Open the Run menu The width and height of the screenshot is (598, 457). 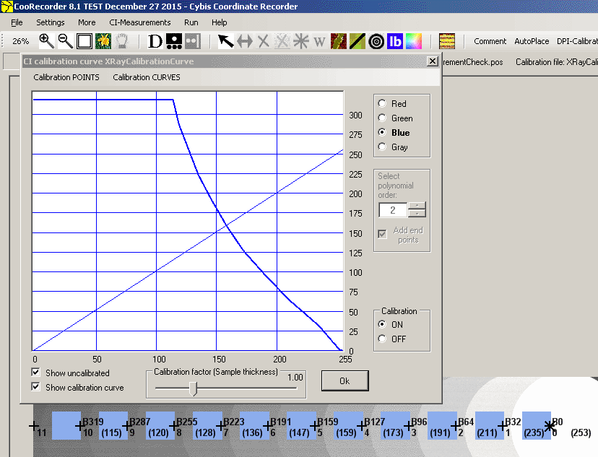[191, 22]
